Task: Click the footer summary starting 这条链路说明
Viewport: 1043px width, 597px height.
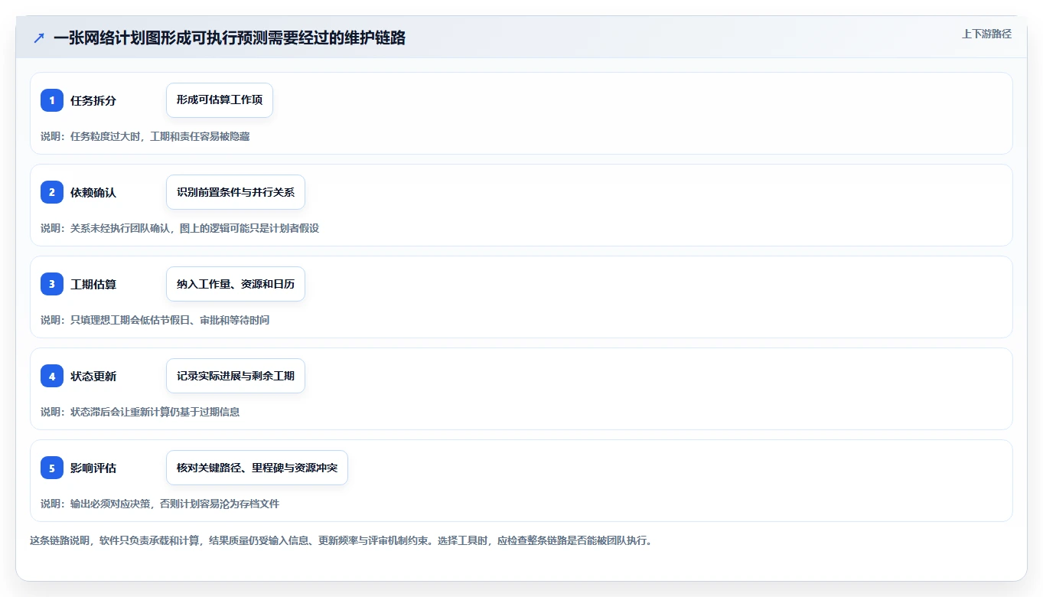Action: pyautogui.click(x=341, y=540)
